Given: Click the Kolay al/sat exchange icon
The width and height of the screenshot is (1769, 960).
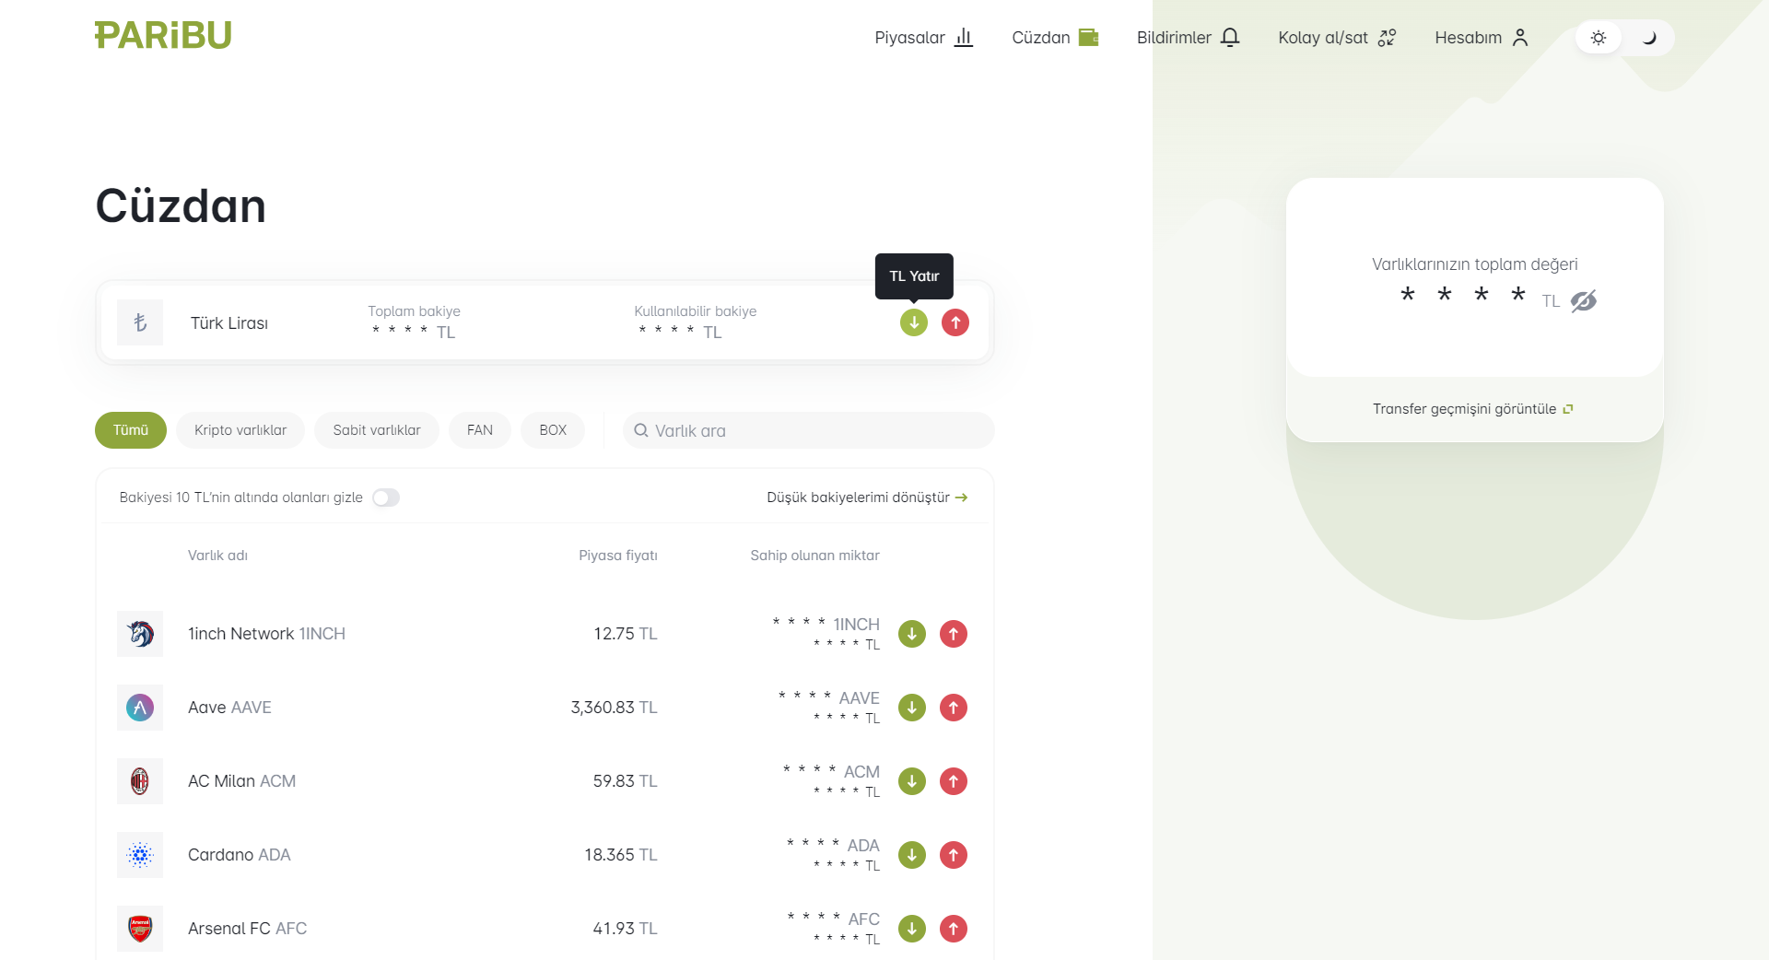Looking at the screenshot, I should coord(1386,37).
